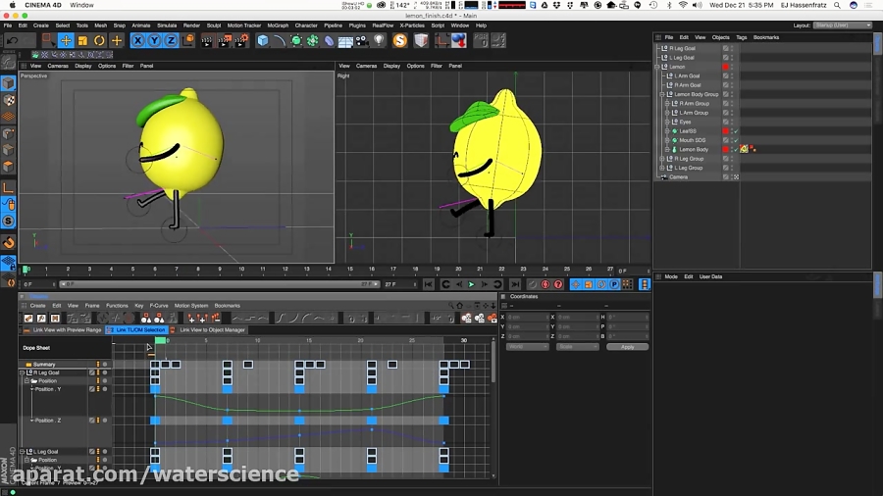
Task: Collapse the Lemon object in Object Manager
Action: tap(657, 67)
